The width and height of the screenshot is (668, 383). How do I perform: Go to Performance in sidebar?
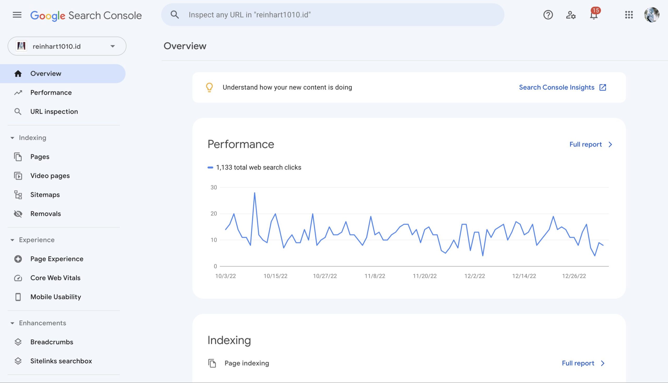pyautogui.click(x=51, y=93)
